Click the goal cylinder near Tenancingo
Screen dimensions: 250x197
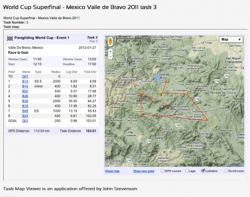point(211,122)
